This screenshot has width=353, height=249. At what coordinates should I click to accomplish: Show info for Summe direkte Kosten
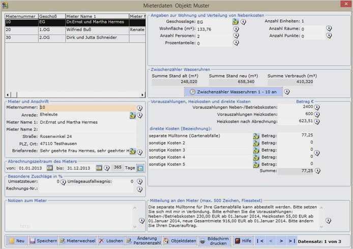(x=317, y=171)
